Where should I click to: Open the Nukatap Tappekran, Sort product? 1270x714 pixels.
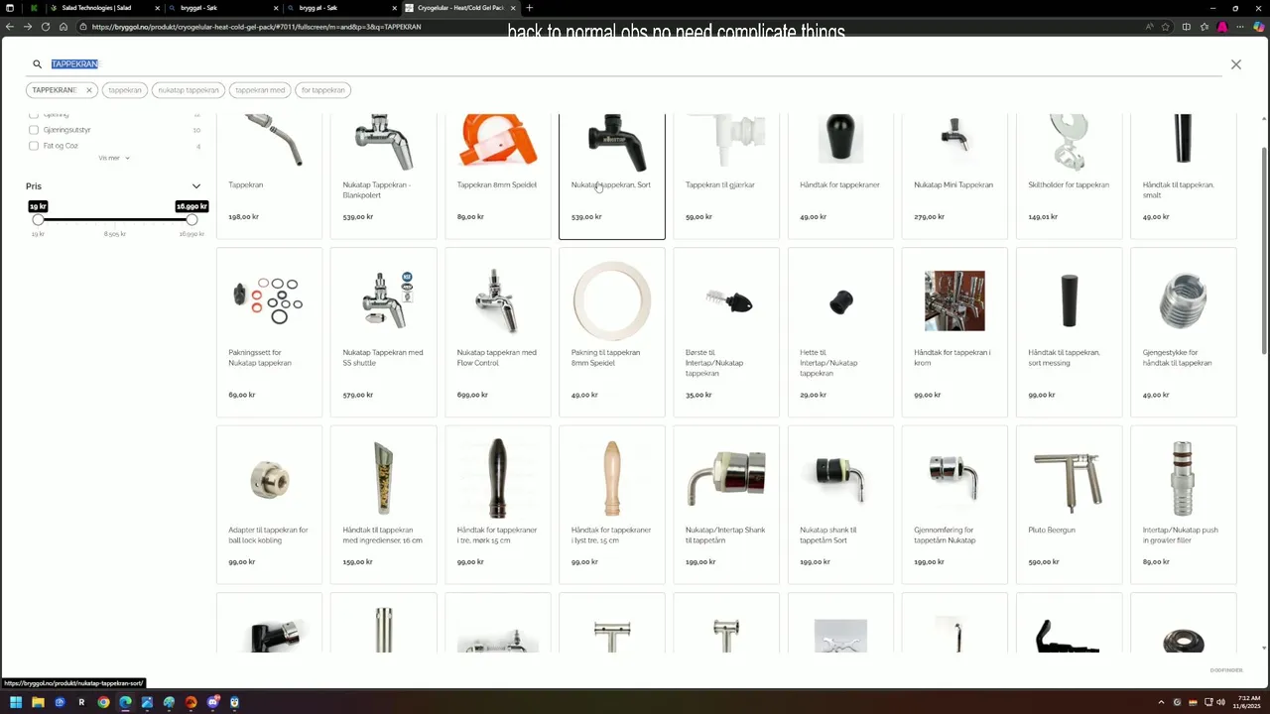pos(611,176)
